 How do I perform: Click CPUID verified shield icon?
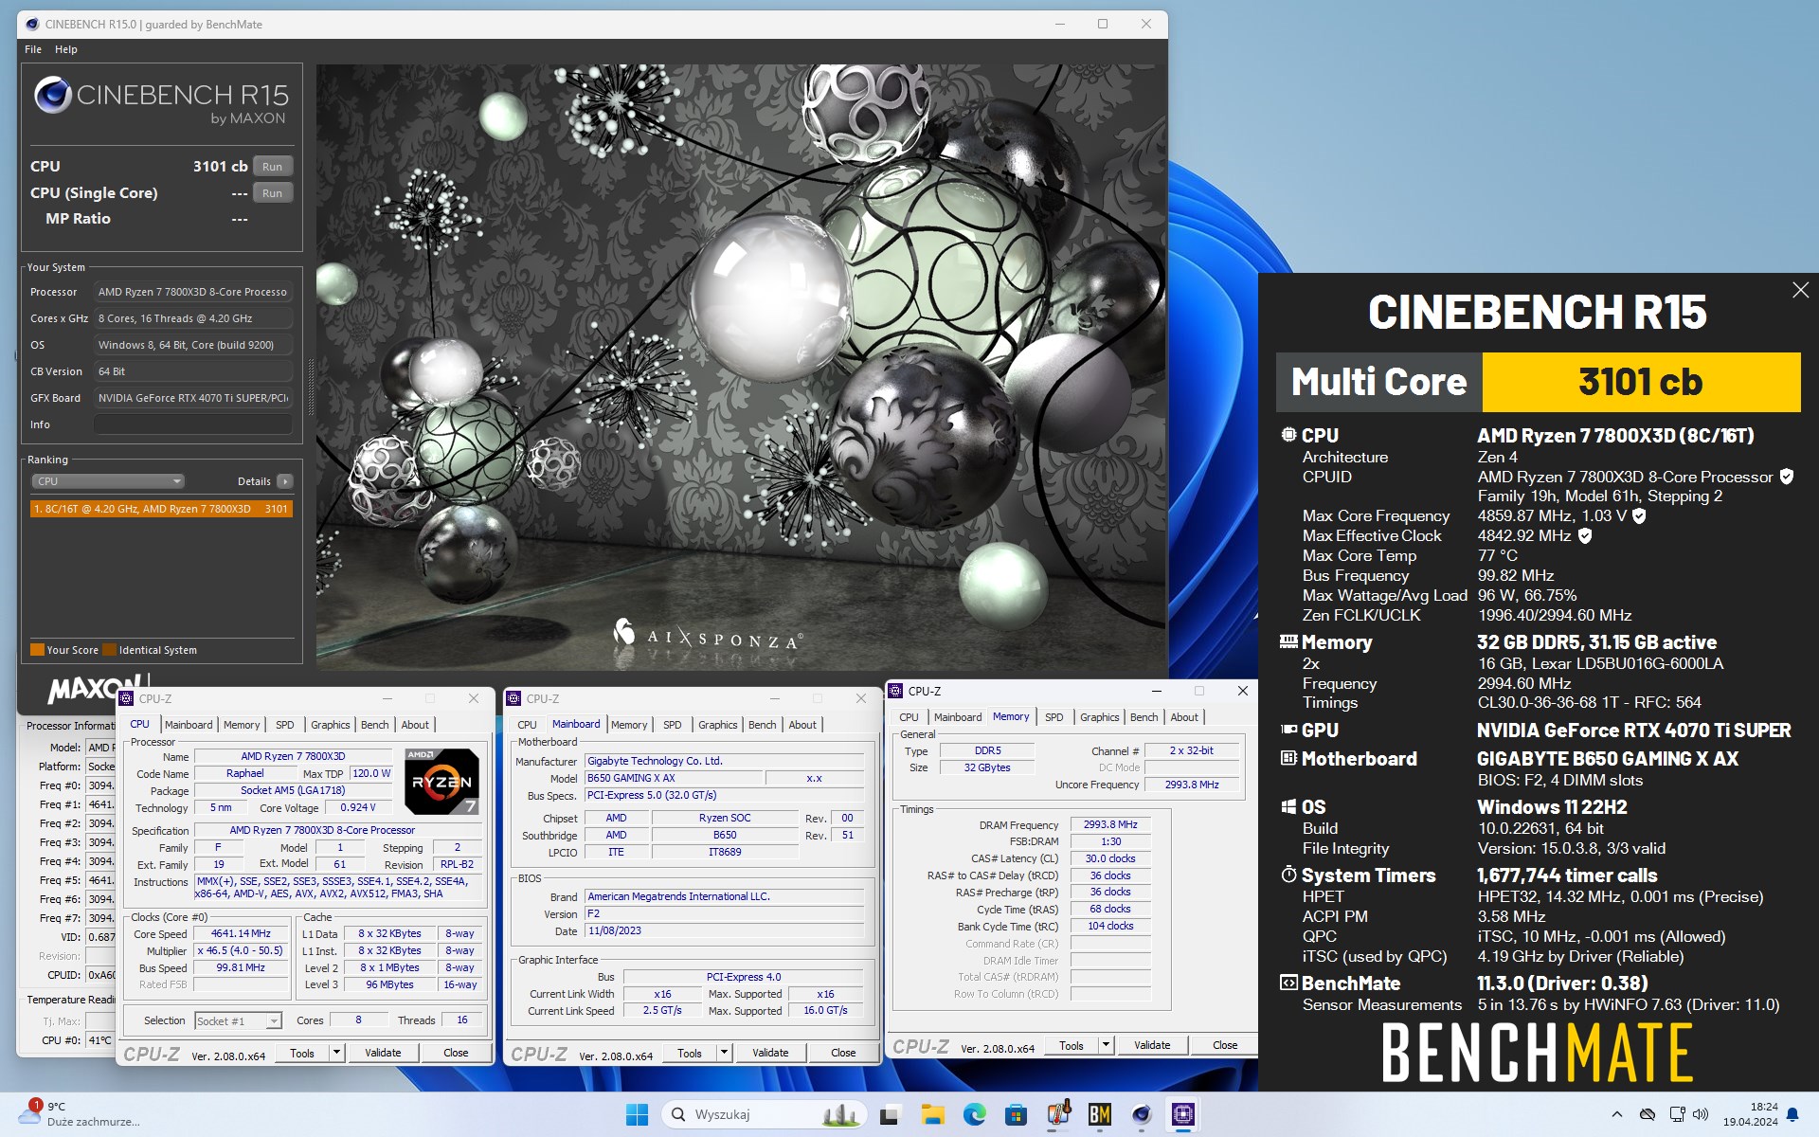point(1786,477)
